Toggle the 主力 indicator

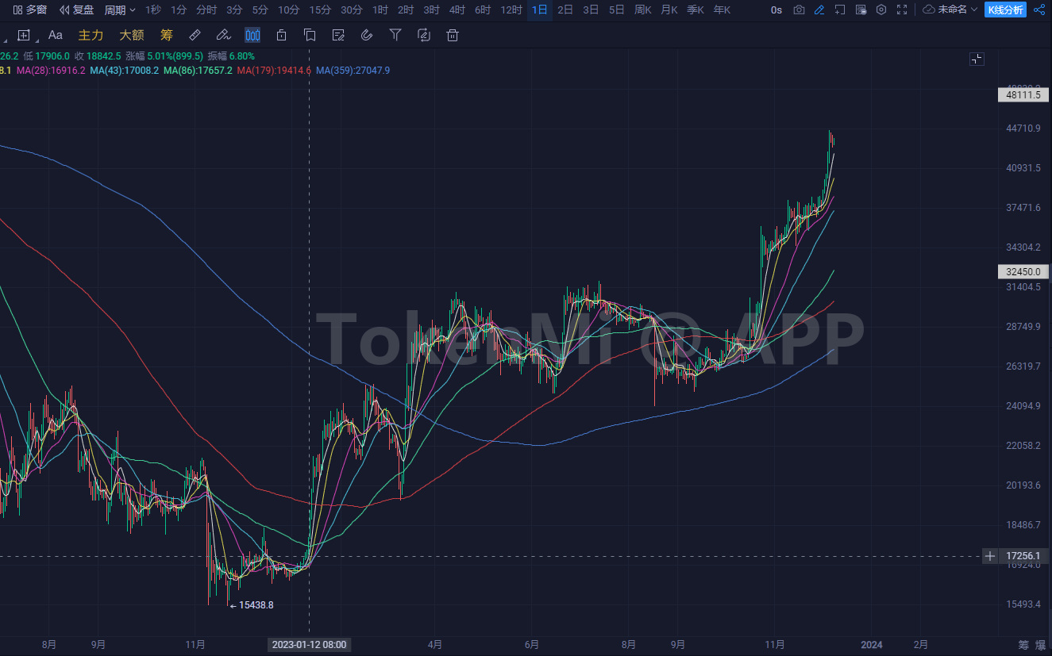(91, 35)
